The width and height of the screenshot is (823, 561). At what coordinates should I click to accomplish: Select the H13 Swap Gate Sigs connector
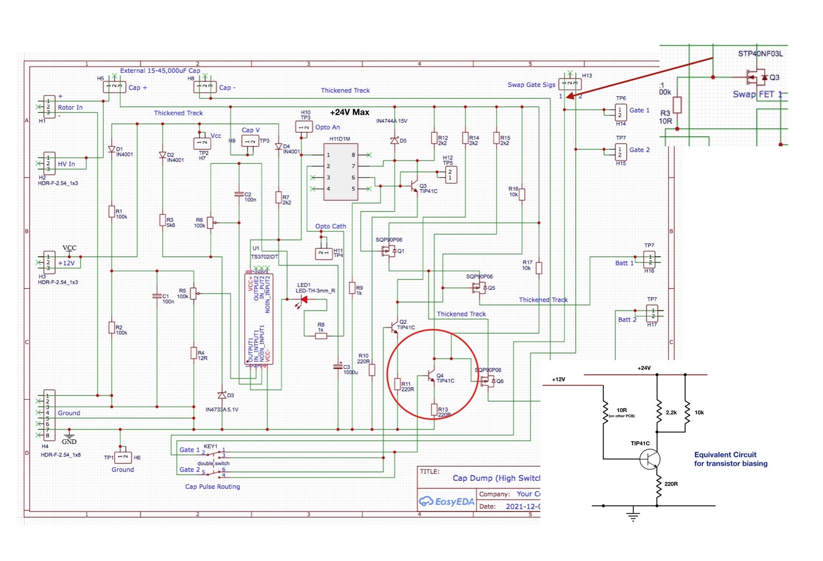570,84
